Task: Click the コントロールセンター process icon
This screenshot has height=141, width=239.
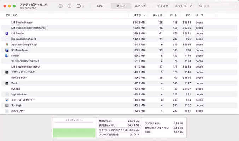Action: (x=7, y=100)
